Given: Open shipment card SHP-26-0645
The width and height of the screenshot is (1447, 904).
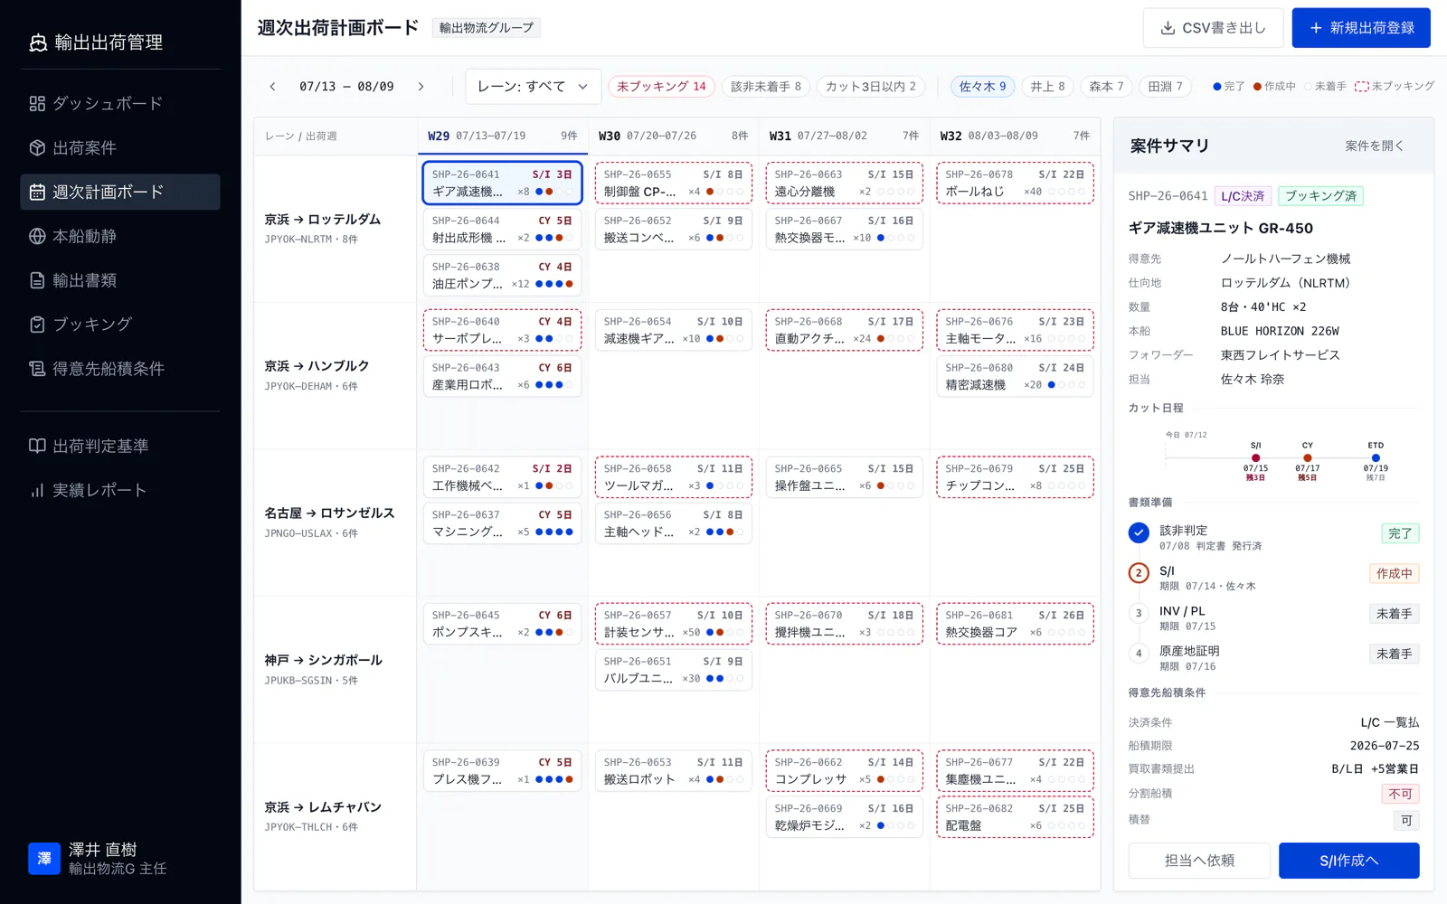Looking at the screenshot, I should 502,624.
